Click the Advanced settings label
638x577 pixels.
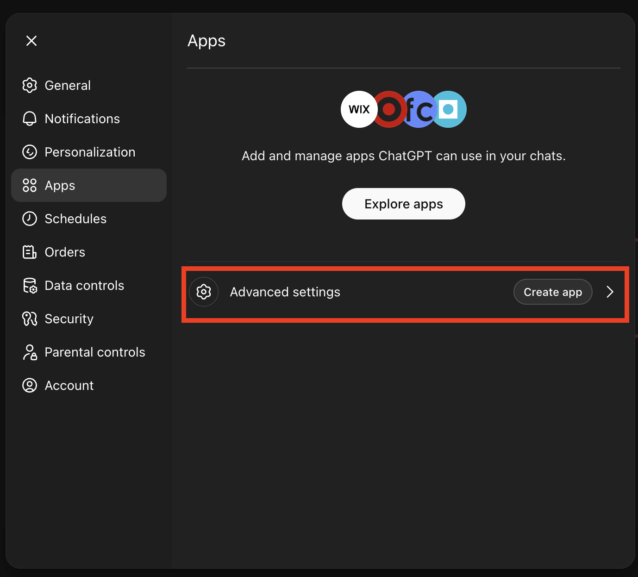pos(285,292)
